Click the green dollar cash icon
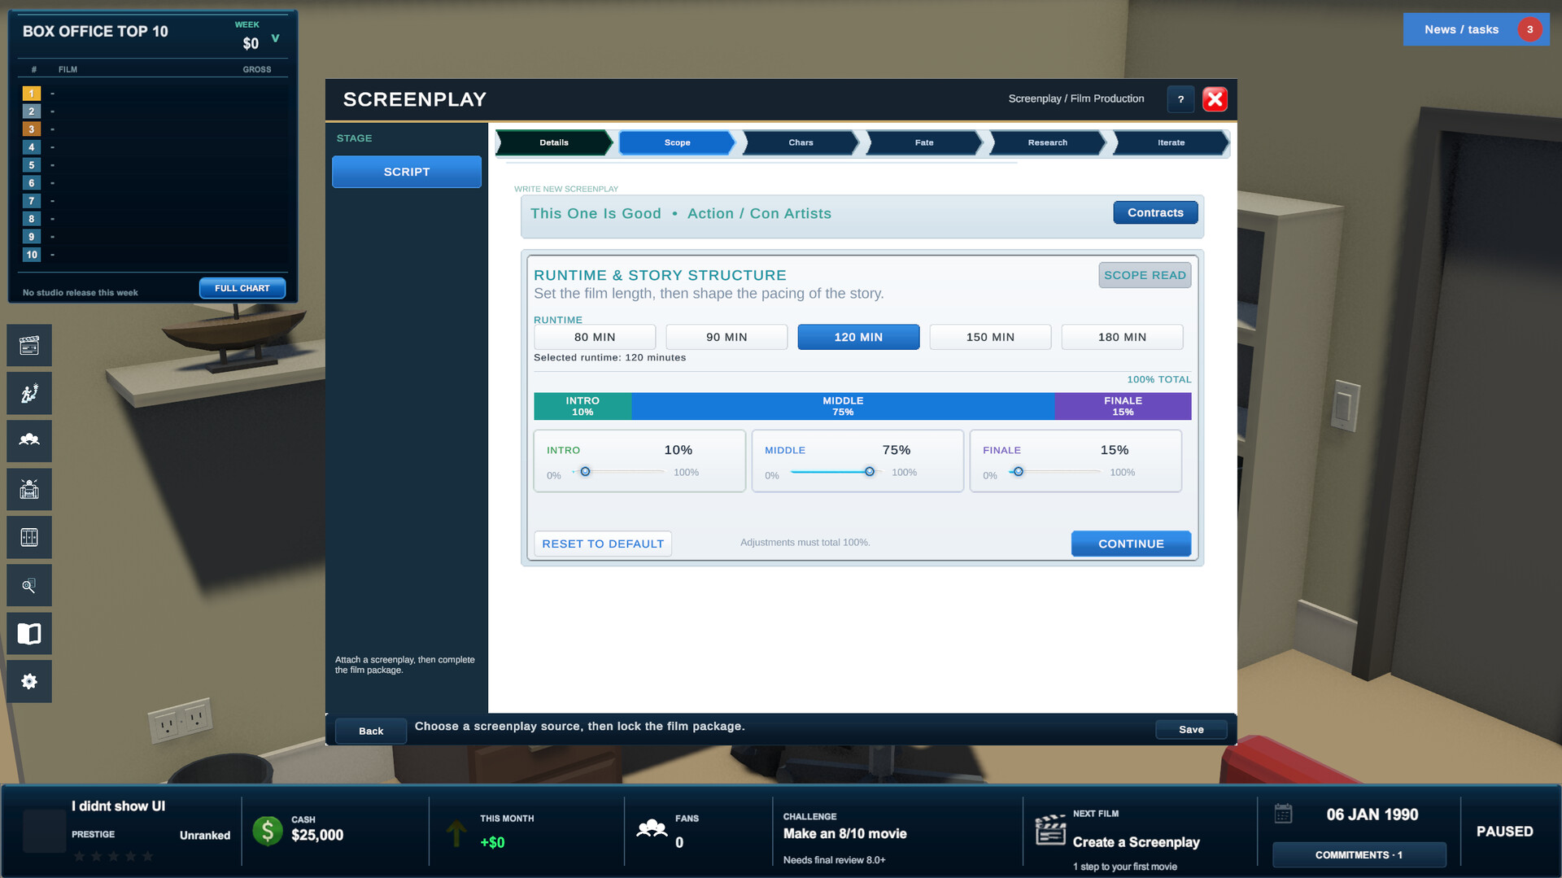Viewport: 1562px width, 878px height. pyautogui.click(x=268, y=831)
